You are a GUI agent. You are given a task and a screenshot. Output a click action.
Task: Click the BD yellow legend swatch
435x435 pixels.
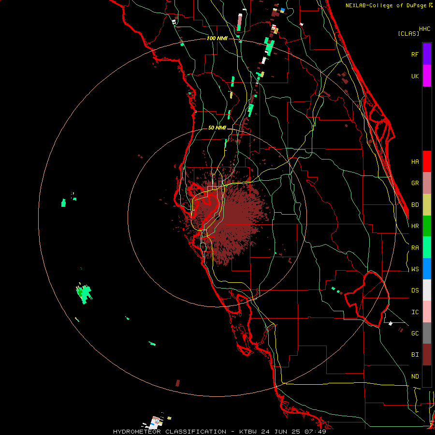point(427,205)
